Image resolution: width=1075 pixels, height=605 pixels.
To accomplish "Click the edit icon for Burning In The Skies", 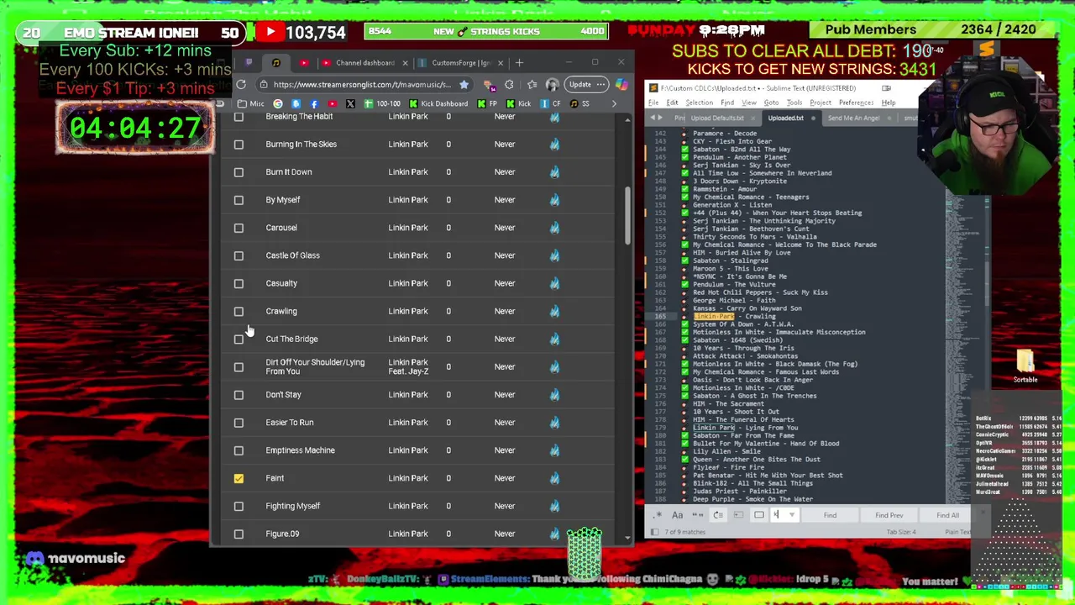I will 554,144.
